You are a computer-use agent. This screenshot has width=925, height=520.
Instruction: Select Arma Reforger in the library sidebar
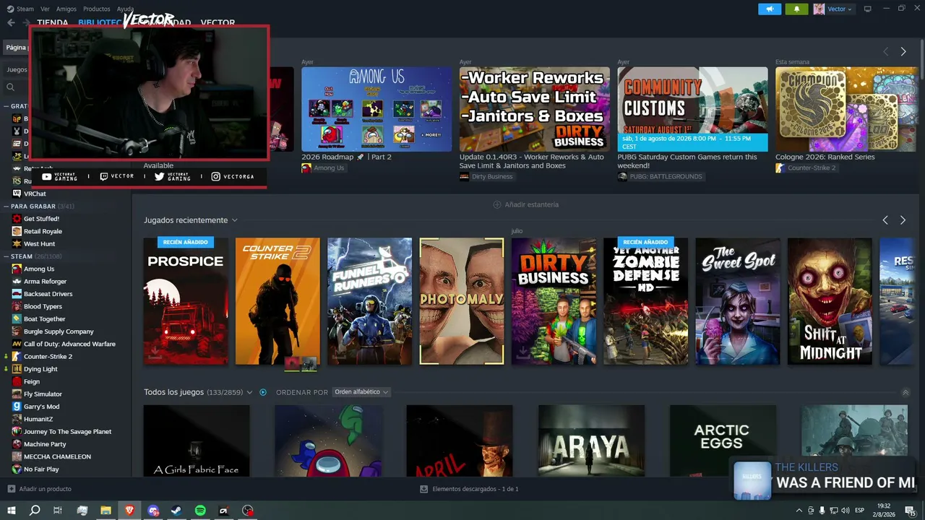[45, 281]
